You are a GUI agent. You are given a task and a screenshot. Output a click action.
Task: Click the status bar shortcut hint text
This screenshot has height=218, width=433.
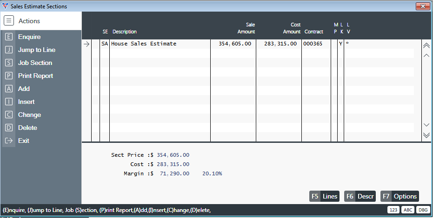107,210
